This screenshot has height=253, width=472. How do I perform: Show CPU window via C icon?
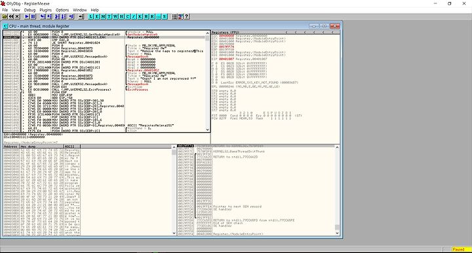coord(128,16)
